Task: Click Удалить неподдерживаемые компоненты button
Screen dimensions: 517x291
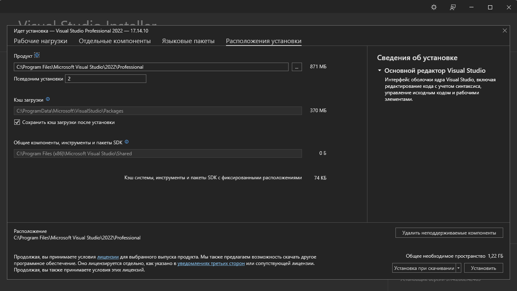Action: point(449,233)
